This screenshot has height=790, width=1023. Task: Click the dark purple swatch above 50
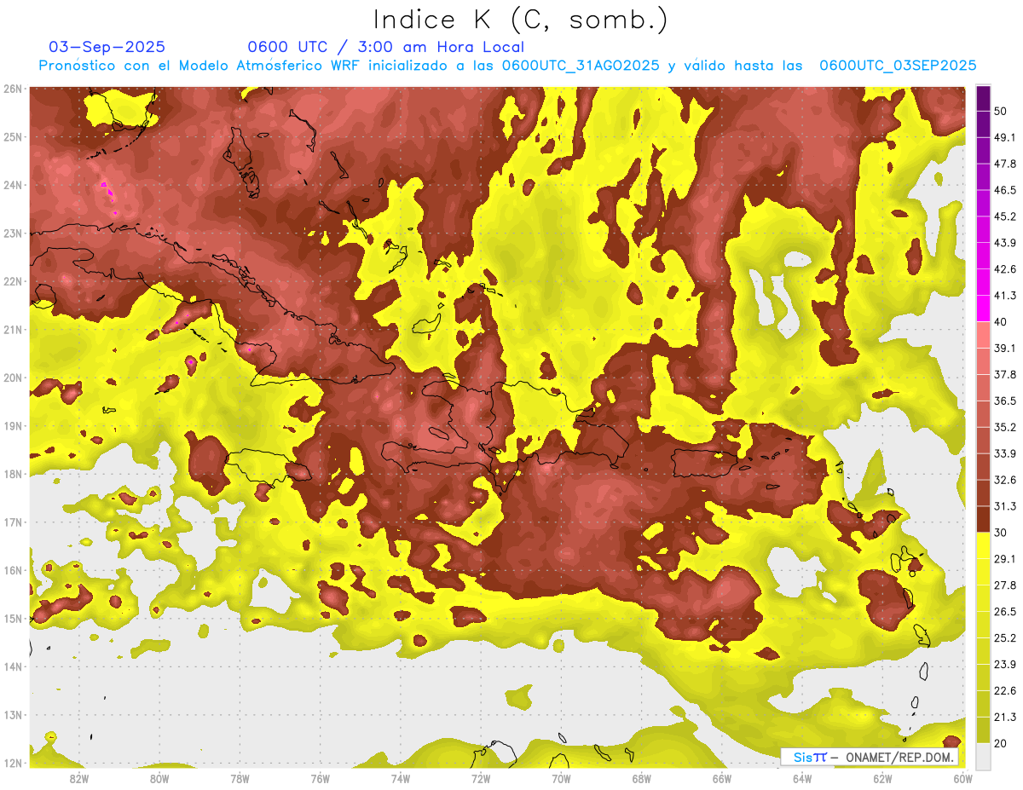point(983,97)
